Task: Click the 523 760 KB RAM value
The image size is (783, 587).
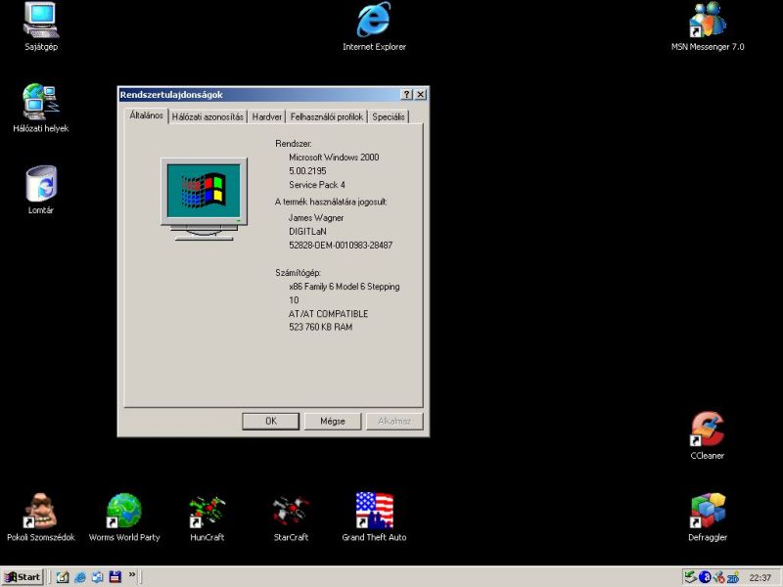Action: 320,327
